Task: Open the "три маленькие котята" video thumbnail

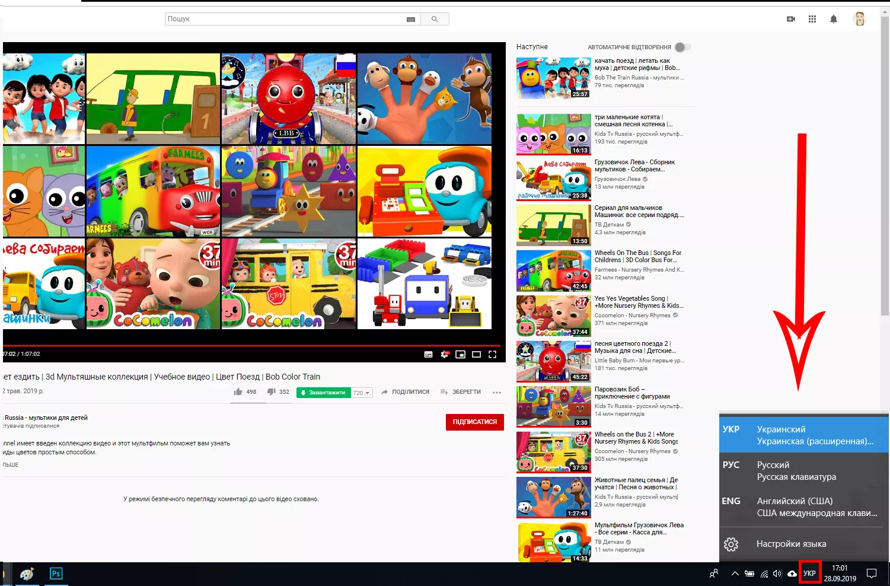Action: point(553,134)
